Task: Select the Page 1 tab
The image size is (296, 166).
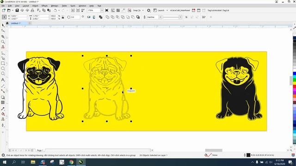Action: tap(40, 150)
